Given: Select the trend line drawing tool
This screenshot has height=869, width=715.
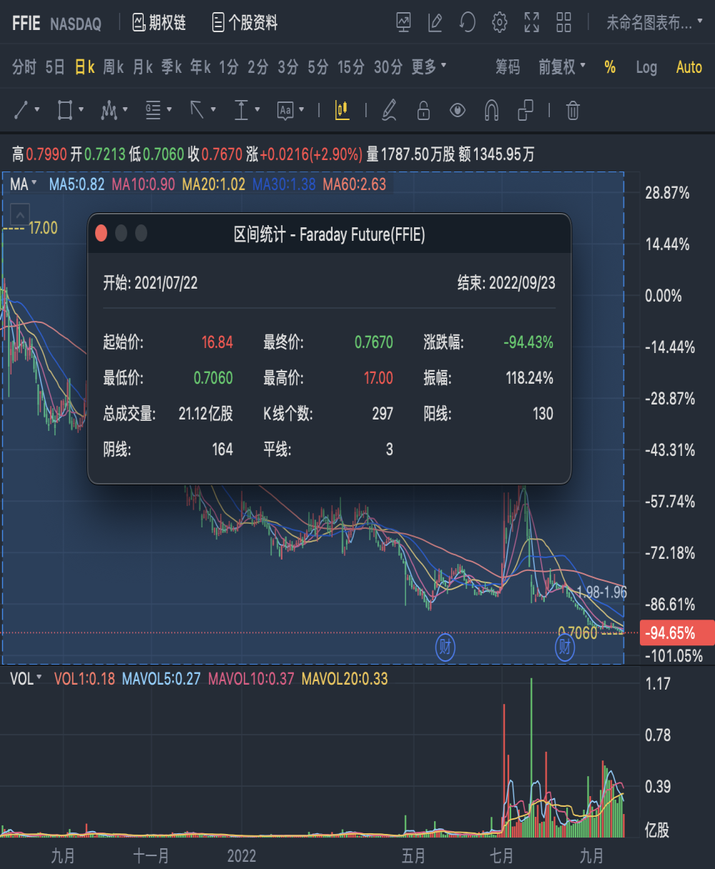Looking at the screenshot, I should coord(21,110).
